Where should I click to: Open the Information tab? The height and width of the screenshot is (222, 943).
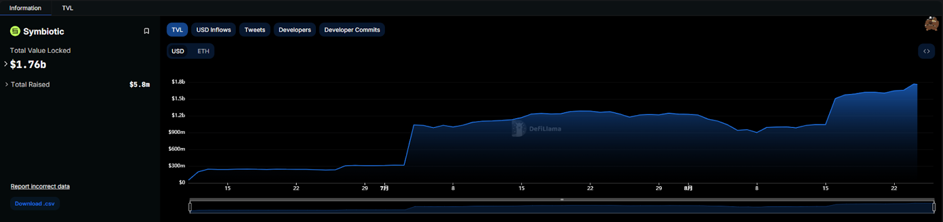[x=25, y=8]
